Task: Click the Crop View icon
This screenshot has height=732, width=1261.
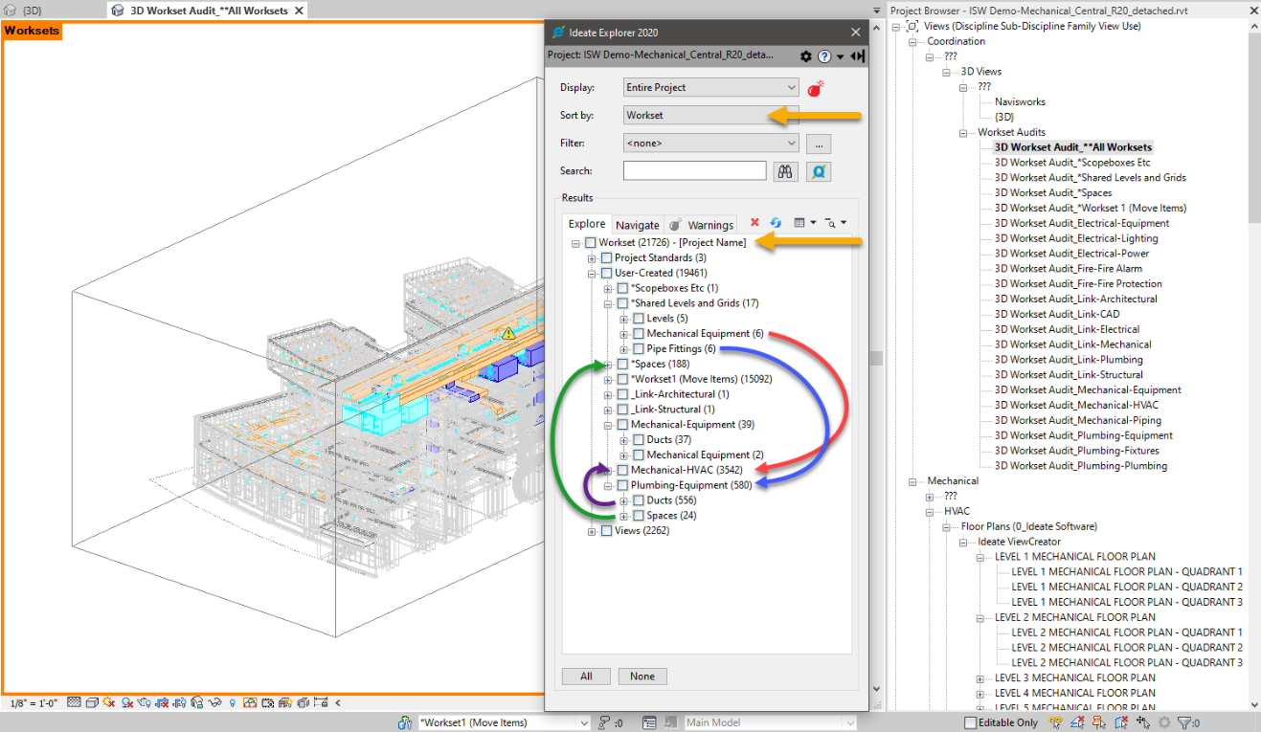Action: pos(162,702)
